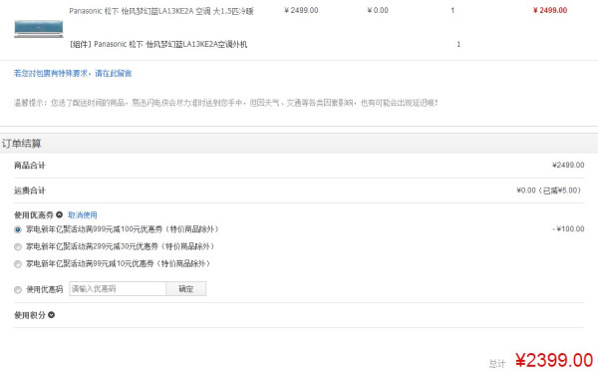Image resolution: width=598 pixels, height=371 pixels.
Task: Click the 订单结算 section header bar
Action: [299, 144]
